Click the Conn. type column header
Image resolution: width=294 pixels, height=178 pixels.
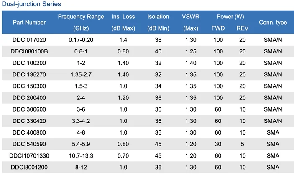point(273,23)
